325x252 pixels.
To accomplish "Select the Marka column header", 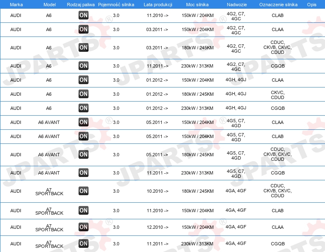I will coord(16,5).
